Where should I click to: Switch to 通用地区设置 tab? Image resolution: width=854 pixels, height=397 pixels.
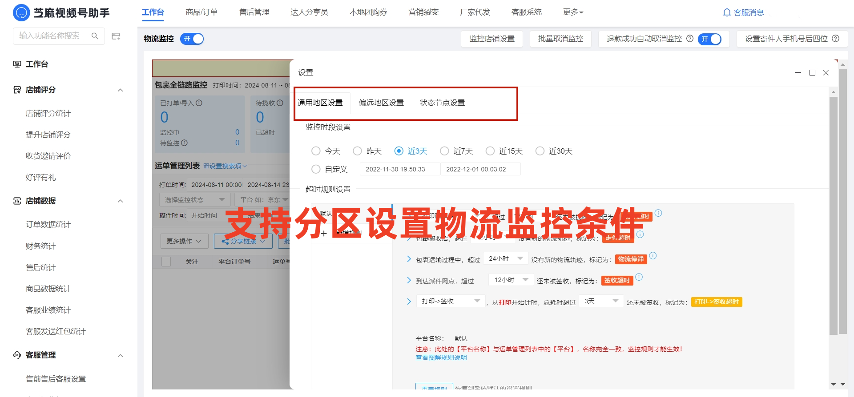coord(320,103)
